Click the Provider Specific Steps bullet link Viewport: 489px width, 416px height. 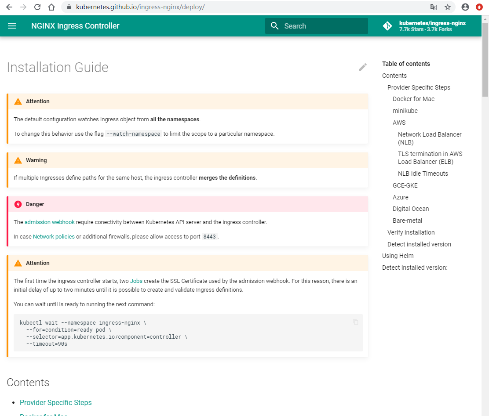(x=55, y=402)
